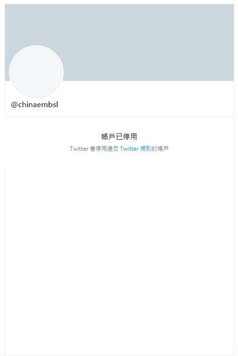Click the blue word Twitter in the notice

[x=129, y=149]
